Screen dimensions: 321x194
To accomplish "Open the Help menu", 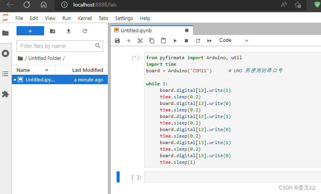I will click(145, 18).
